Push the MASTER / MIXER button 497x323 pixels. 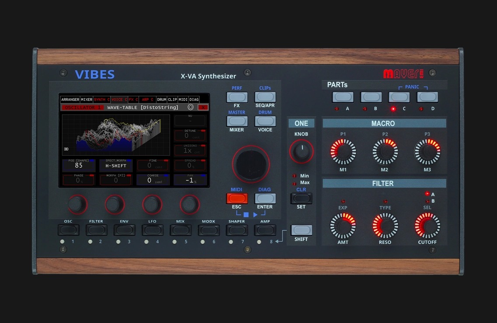click(237, 121)
